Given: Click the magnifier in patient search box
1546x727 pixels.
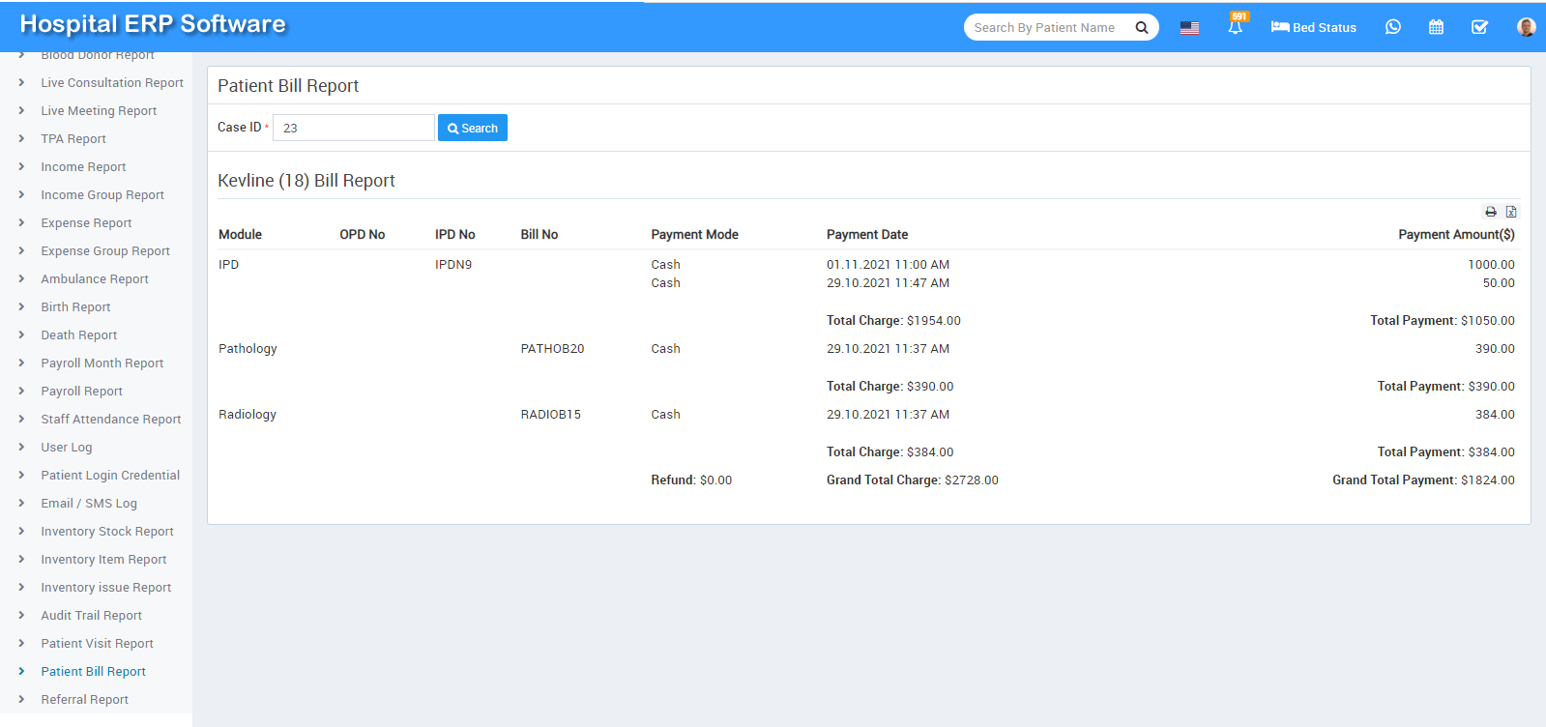Looking at the screenshot, I should click(1142, 27).
